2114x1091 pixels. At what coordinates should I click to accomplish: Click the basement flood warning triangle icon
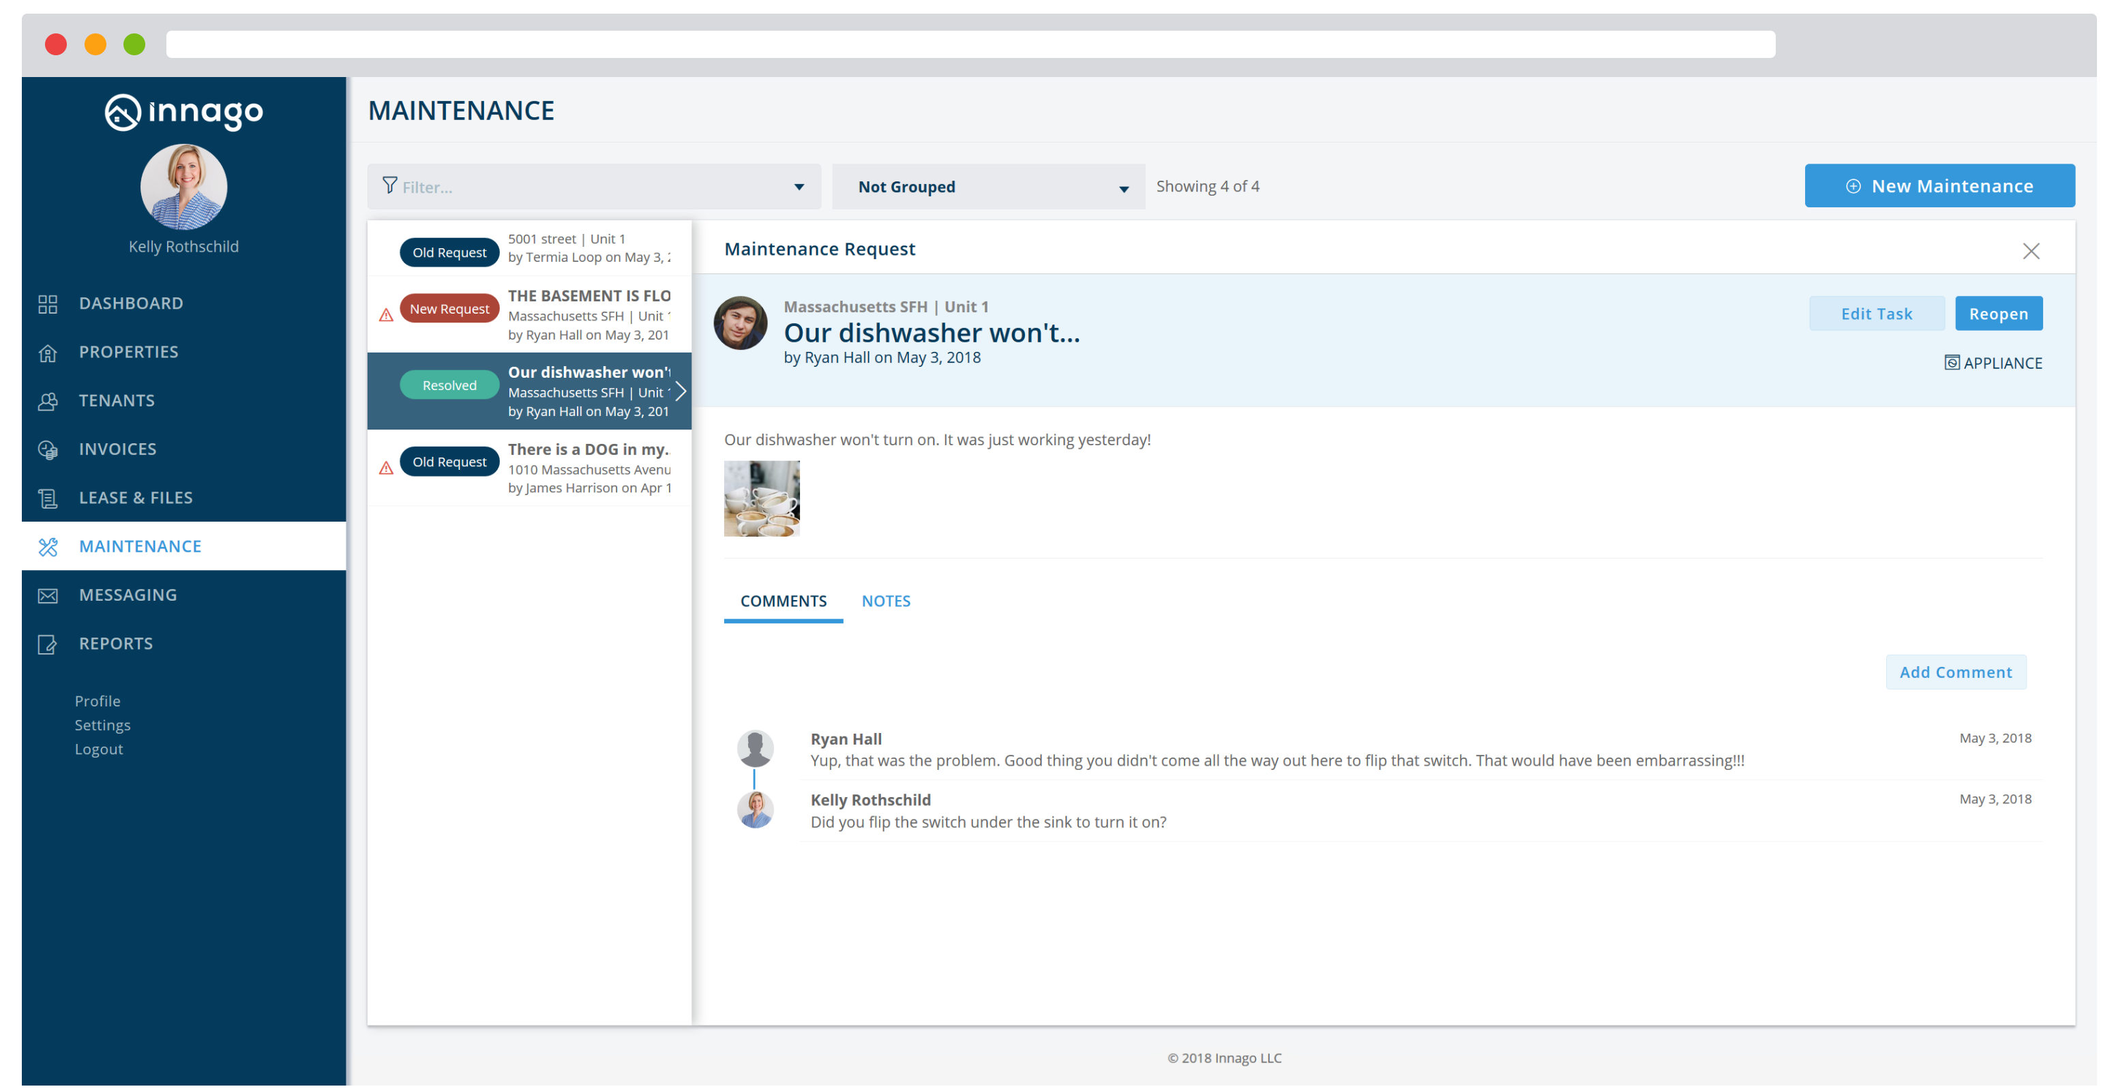click(386, 316)
